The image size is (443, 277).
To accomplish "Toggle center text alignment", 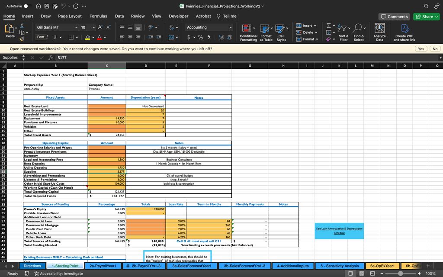I will click(130, 37).
